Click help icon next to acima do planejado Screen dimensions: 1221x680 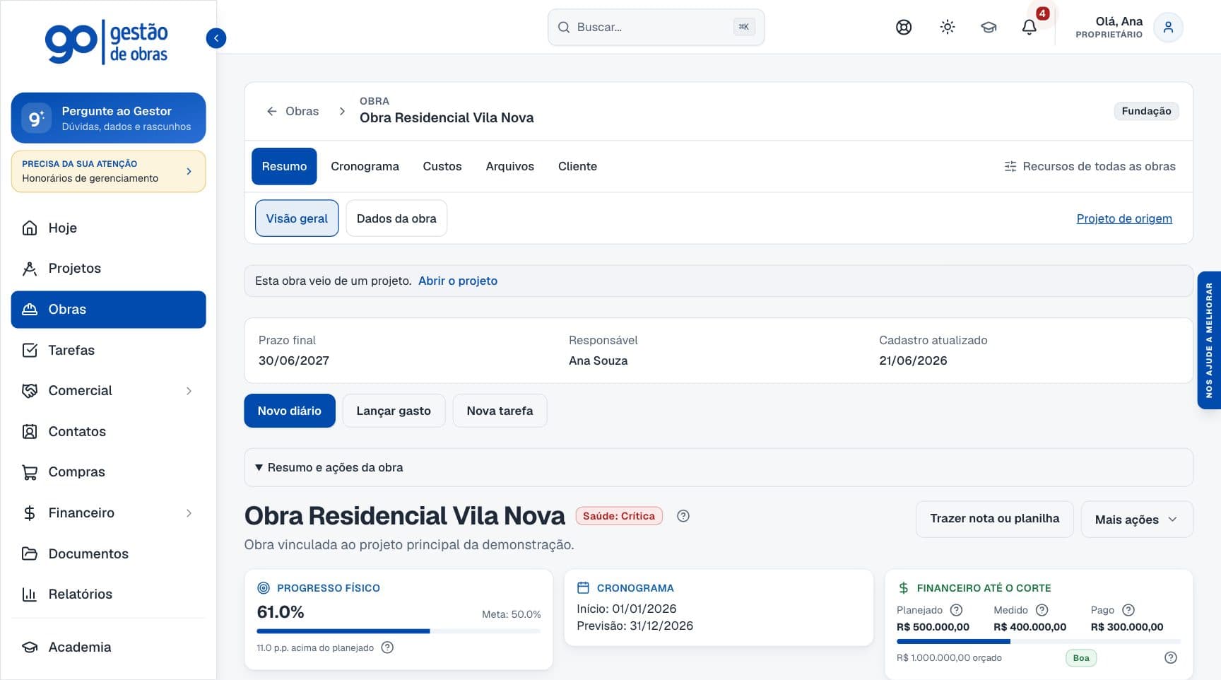[x=387, y=647]
